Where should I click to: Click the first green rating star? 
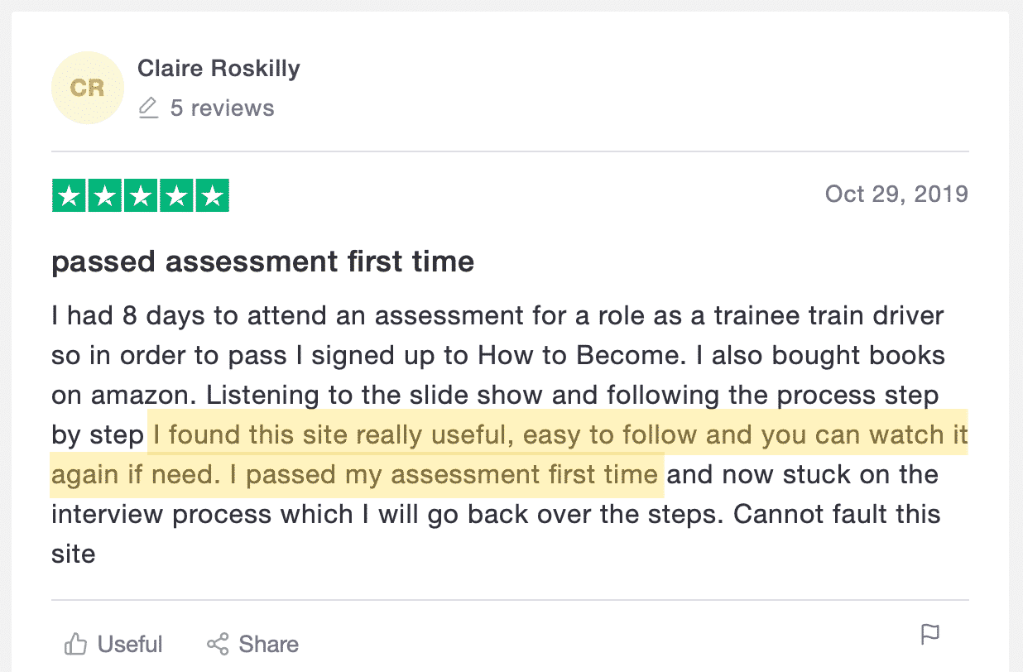pyautogui.click(x=70, y=196)
